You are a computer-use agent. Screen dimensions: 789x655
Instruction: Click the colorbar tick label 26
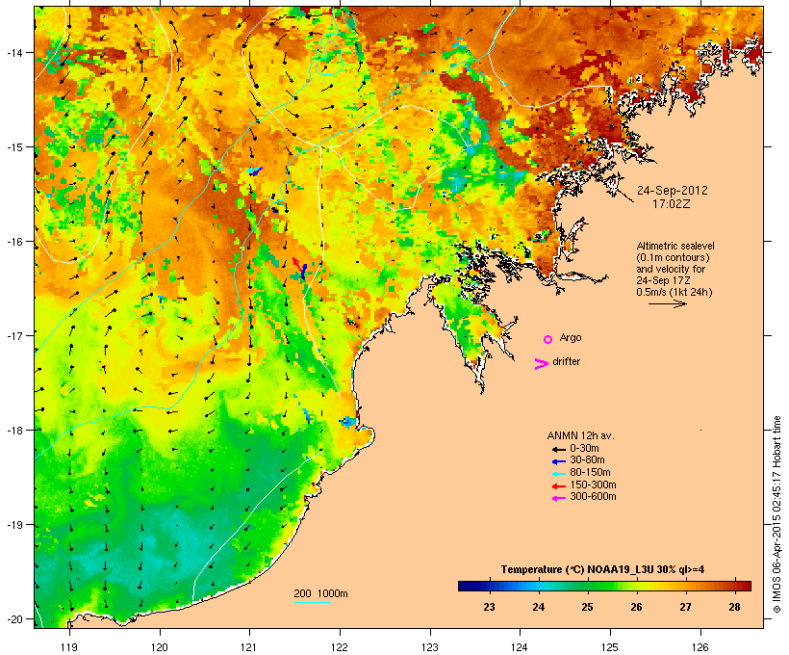coord(636,607)
